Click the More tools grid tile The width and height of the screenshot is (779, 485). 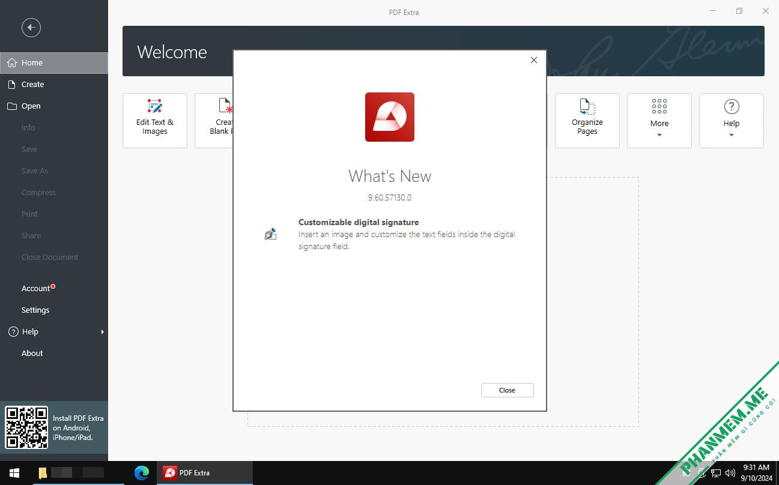click(x=659, y=121)
